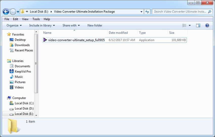Screen dimensions: 215x137
Task: Open the Include in library dropdown
Action: [42, 25]
